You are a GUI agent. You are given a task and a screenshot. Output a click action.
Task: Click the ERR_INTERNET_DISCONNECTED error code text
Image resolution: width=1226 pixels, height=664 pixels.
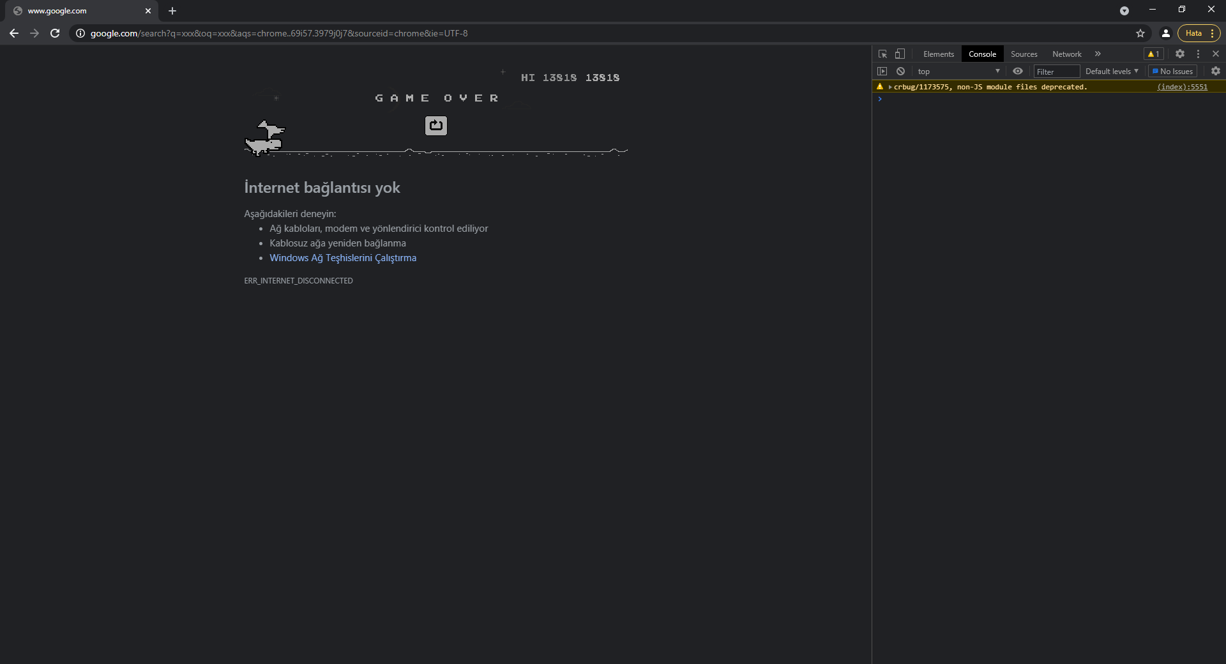point(298,281)
